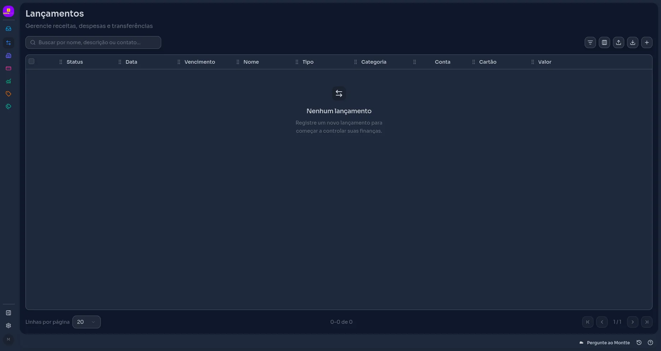The image size is (661, 351).
Task: Select the transfer arrows icon in sidebar
Action: [x=8, y=43]
